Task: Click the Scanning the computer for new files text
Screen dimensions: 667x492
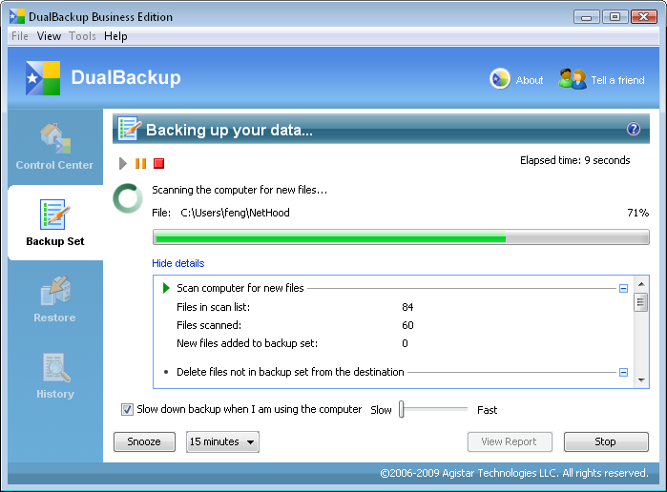Action: pos(240,190)
